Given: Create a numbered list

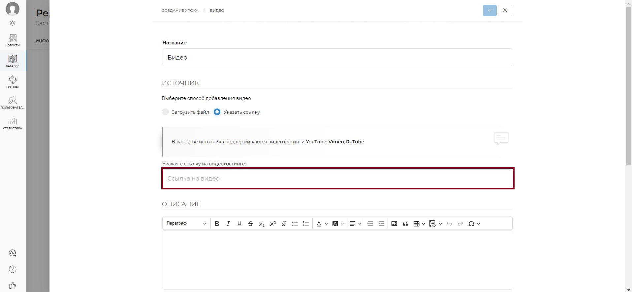Looking at the screenshot, I should pos(306,224).
